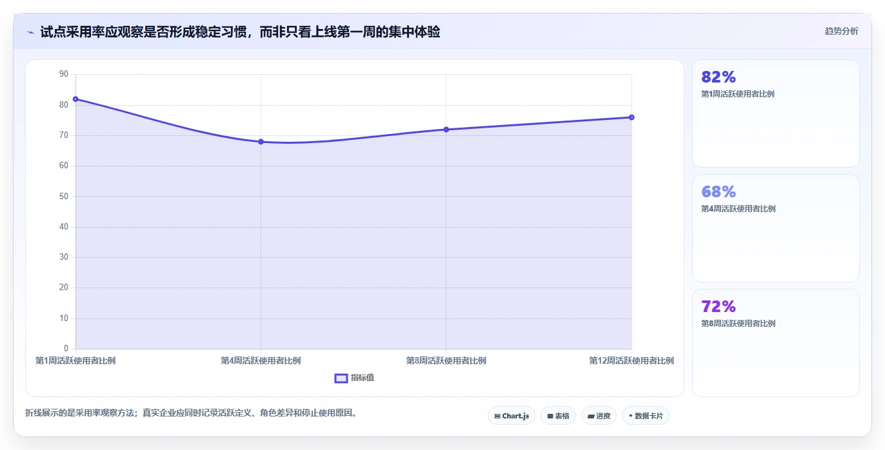Click the 表格 tag chip
Viewport: 885px width, 450px height.
[559, 416]
